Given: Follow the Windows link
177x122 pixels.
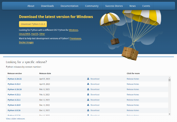Looking at the screenshot, I should coord(73,30).
